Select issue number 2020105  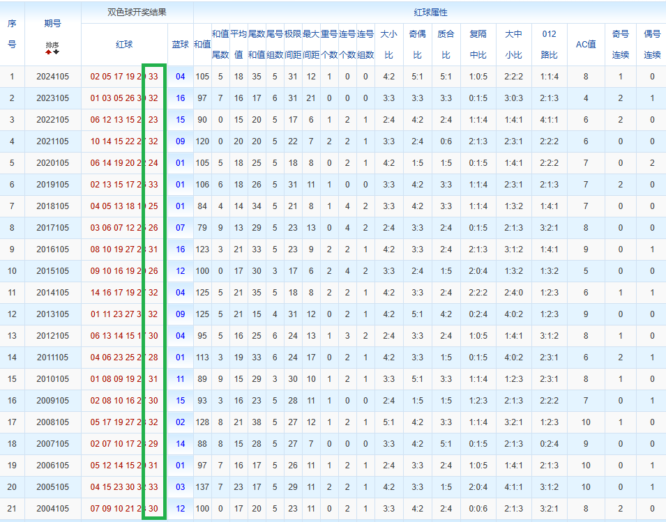tap(53, 163)
